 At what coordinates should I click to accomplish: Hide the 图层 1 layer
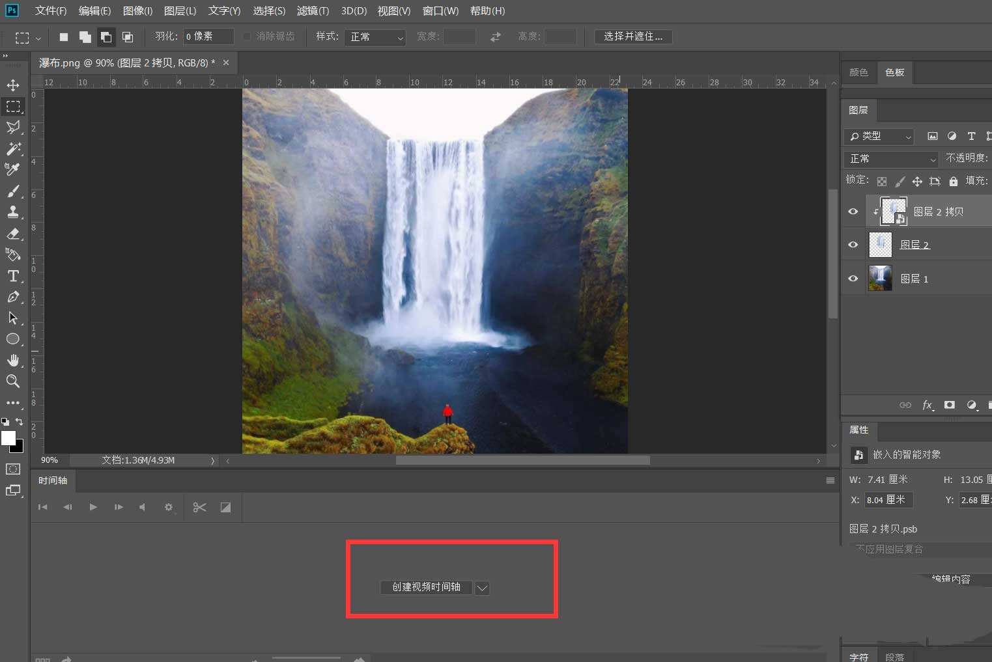[x=853, y=279]
